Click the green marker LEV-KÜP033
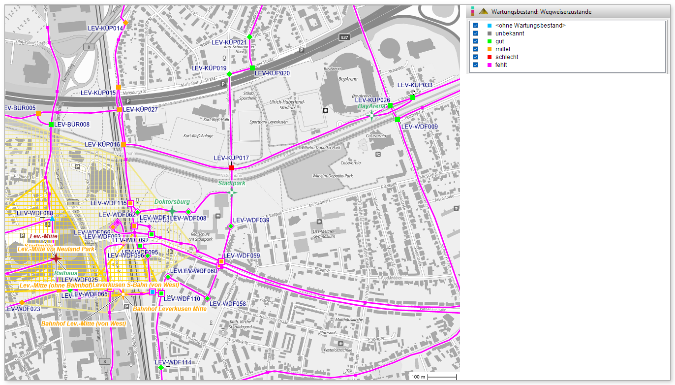675x385 pixels. tap(412, 97)
